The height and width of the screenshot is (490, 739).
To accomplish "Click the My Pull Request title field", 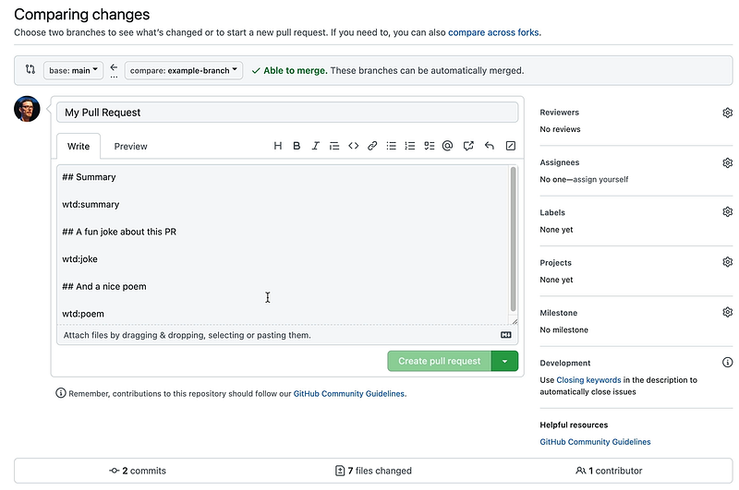I will [287, 113].
